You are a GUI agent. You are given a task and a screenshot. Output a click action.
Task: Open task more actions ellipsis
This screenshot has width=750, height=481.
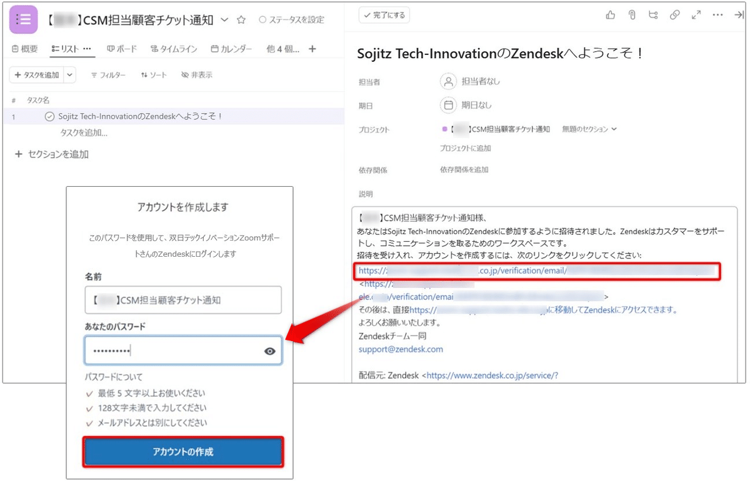click(x=717, y=16)
